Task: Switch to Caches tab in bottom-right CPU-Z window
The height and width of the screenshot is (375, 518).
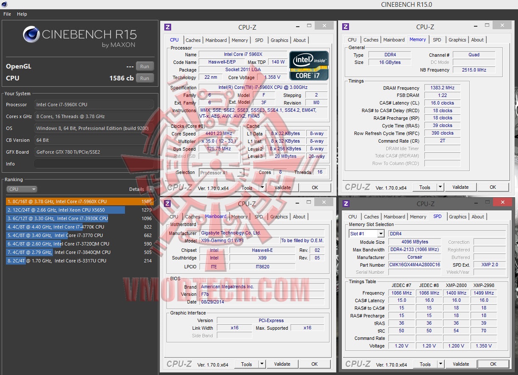Action: [371, 217]
